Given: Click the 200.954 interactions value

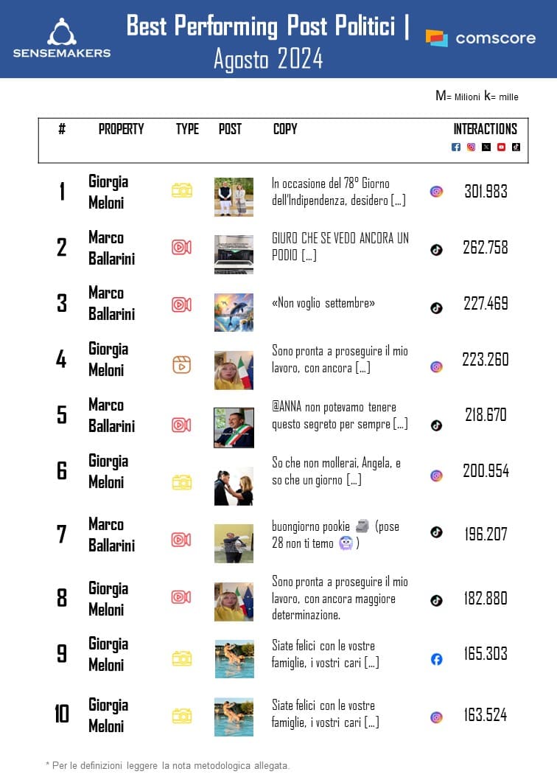Looking at the screenshot, I should (x=486, y=471).
